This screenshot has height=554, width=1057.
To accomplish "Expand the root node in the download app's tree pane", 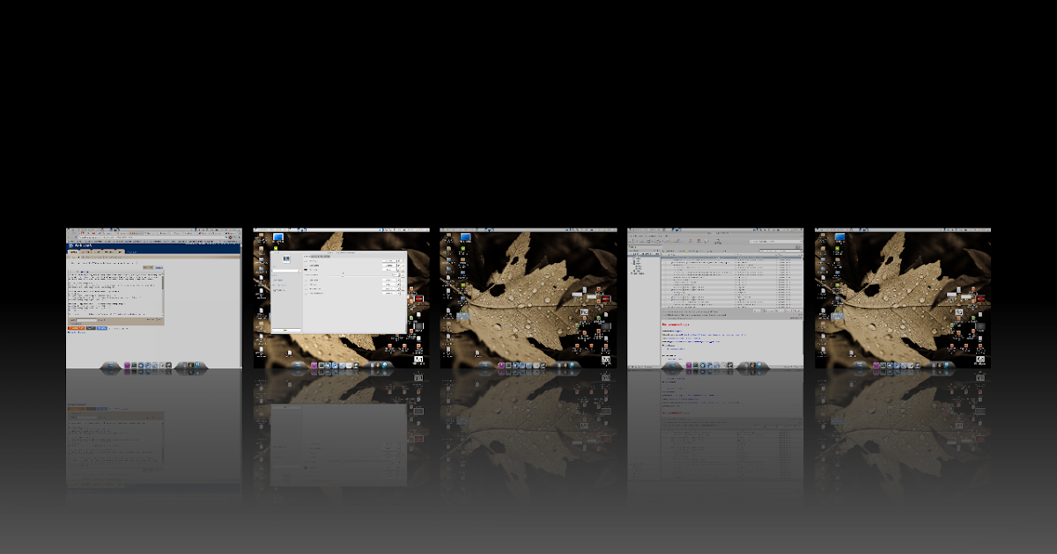I will point(632,256).
